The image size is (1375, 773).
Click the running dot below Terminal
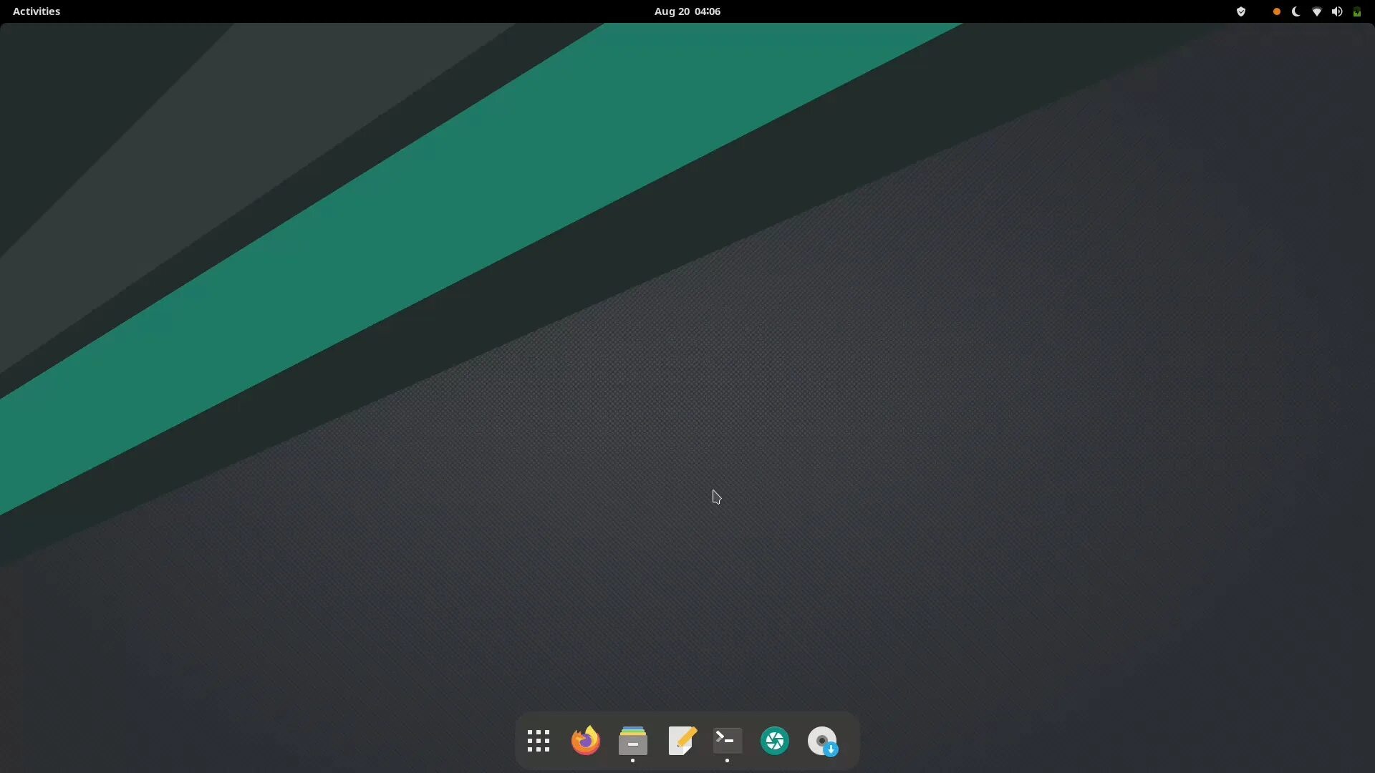[x=727, y=761]
